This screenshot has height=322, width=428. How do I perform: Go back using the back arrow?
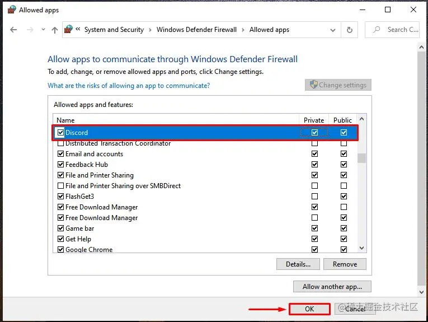pos(13,30)
